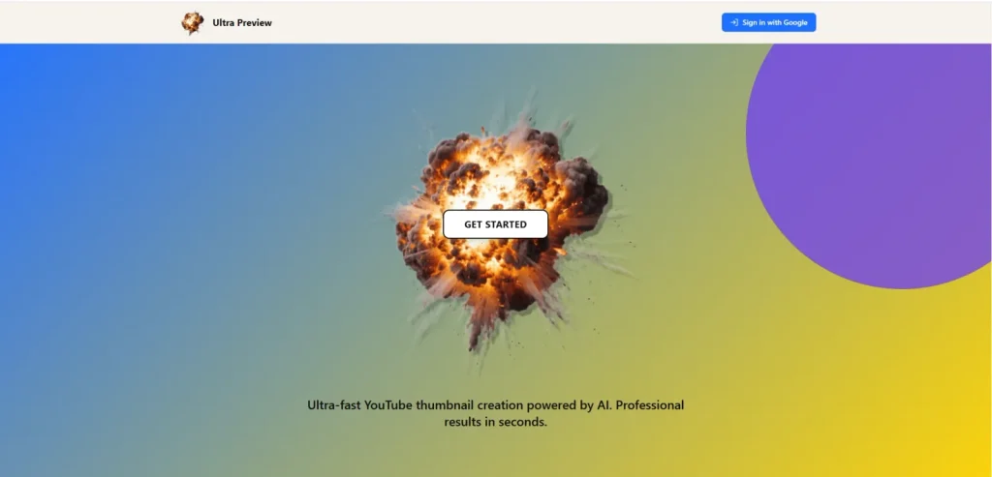Click the Ultra Preview explosion logo icon
Viewport: 992px width, 477px height.
coord(193,22)
